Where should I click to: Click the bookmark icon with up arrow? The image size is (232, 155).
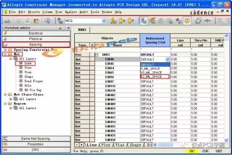(x=131, y=21)
